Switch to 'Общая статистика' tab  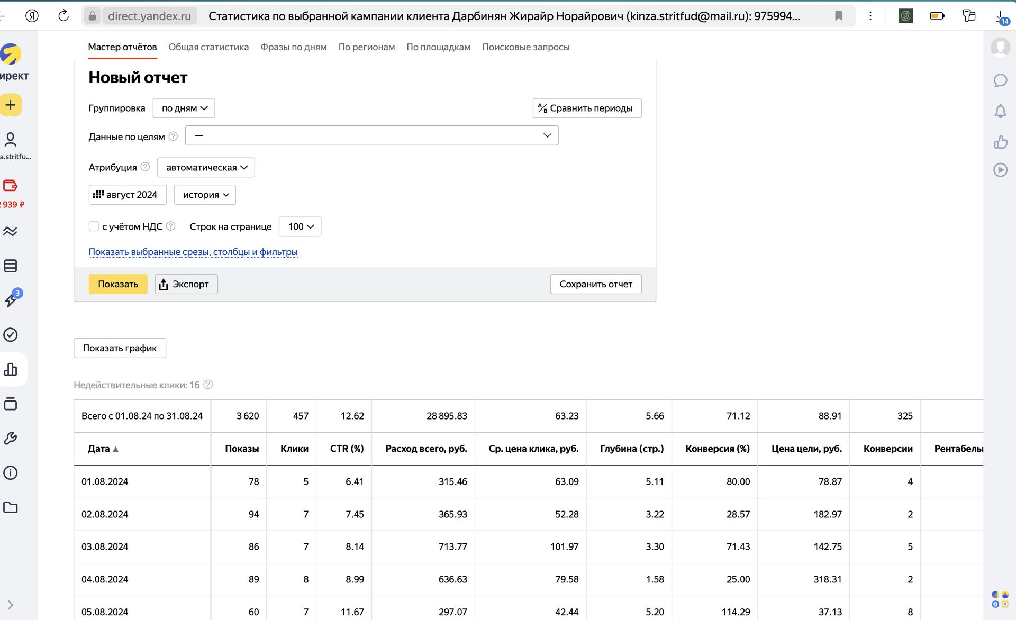(x=208, y=47)
